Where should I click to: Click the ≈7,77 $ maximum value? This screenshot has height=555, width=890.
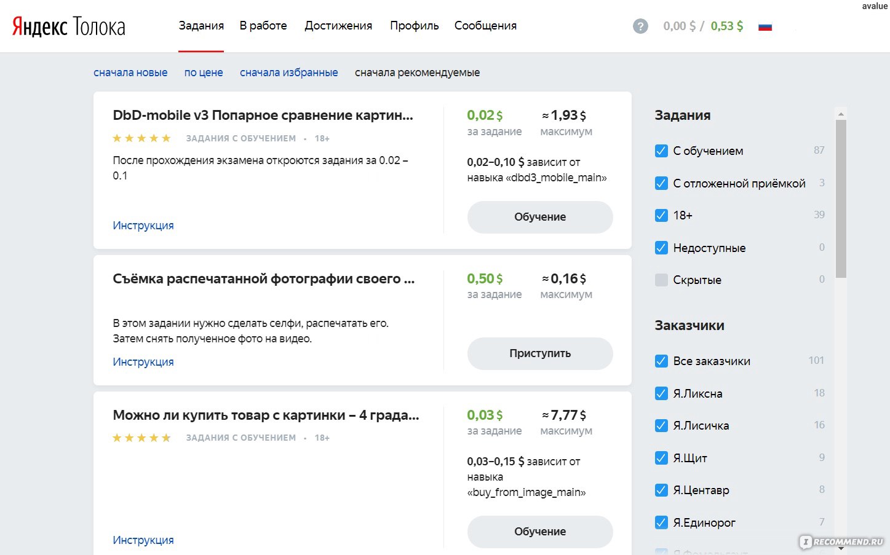pyautogui.click(x=564, y=415)
